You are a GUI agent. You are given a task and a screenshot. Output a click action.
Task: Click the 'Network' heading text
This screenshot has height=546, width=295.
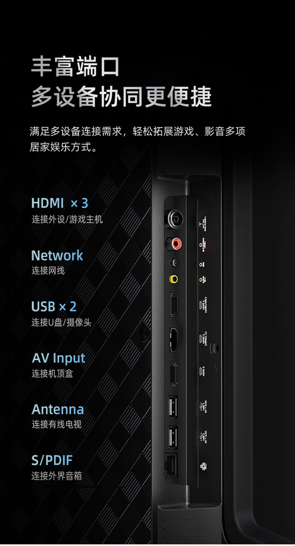57,255
